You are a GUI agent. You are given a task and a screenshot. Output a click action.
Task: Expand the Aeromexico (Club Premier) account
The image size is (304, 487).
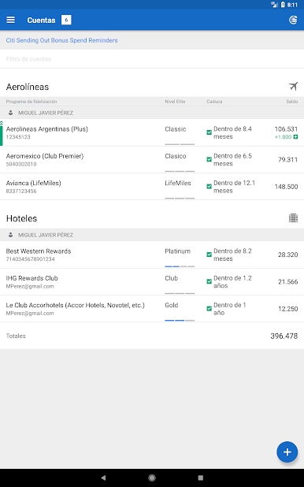152,160
